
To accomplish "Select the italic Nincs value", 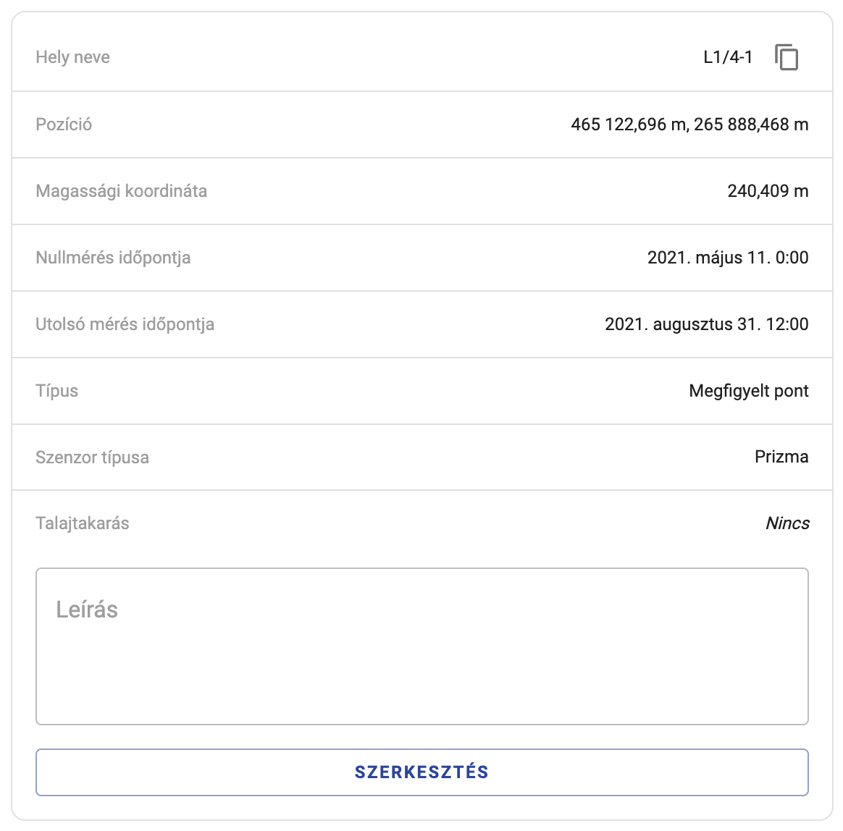I will click(x=787, y=523).
